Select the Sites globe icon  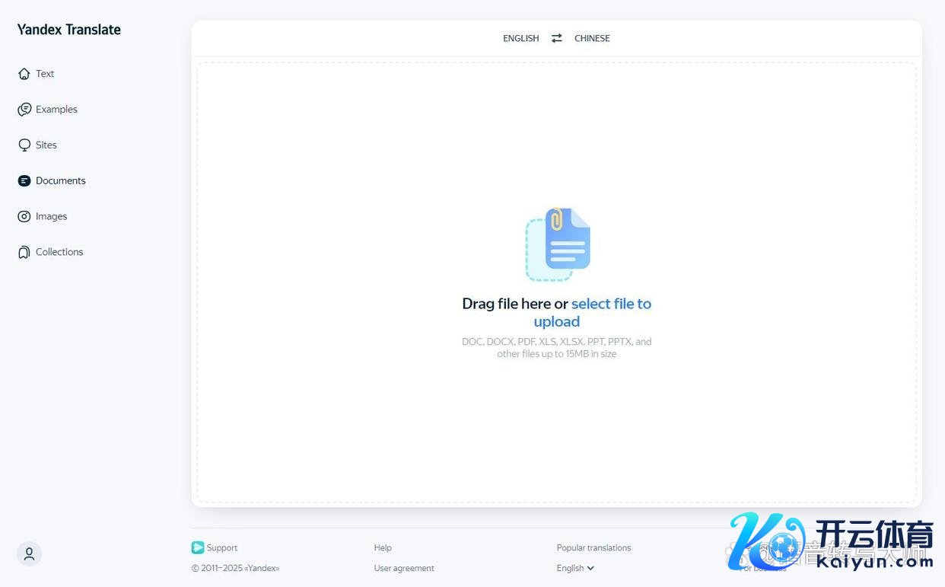click(24, 145)
